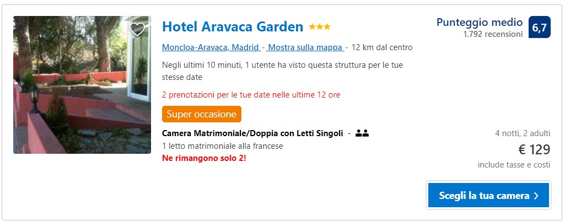The width and height of the screenshot is (565, 221).
Task: Click the two-person occupancy icon
Action: 362,133
